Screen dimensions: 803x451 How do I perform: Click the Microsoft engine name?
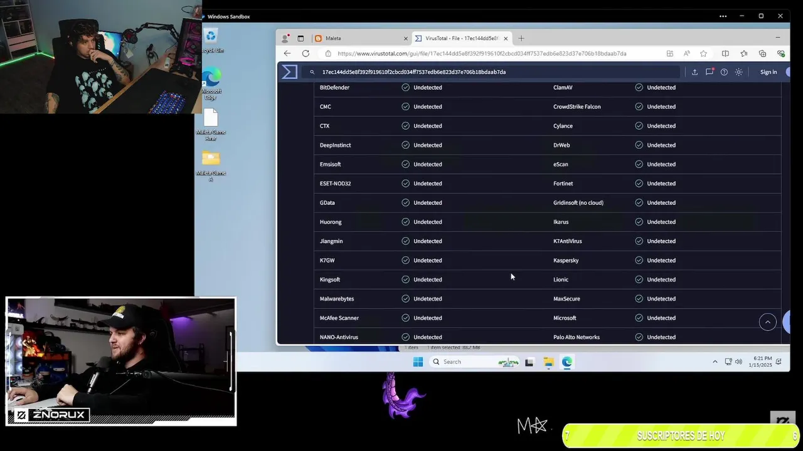(x=565, y=318)
